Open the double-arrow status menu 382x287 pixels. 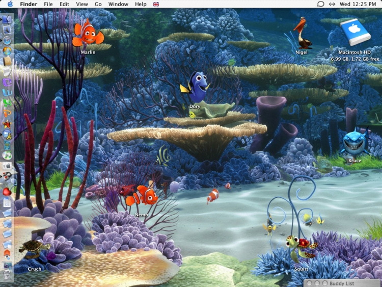(332, 4)
